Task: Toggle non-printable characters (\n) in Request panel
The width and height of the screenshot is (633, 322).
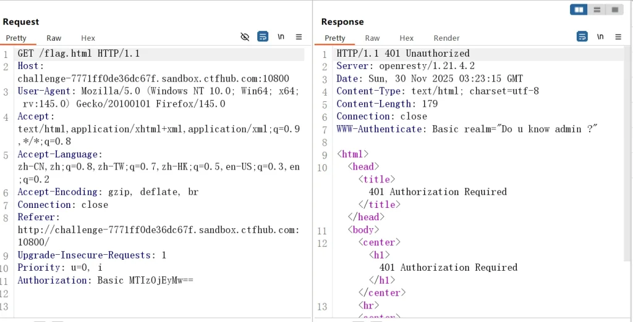Action: (281, 37)
